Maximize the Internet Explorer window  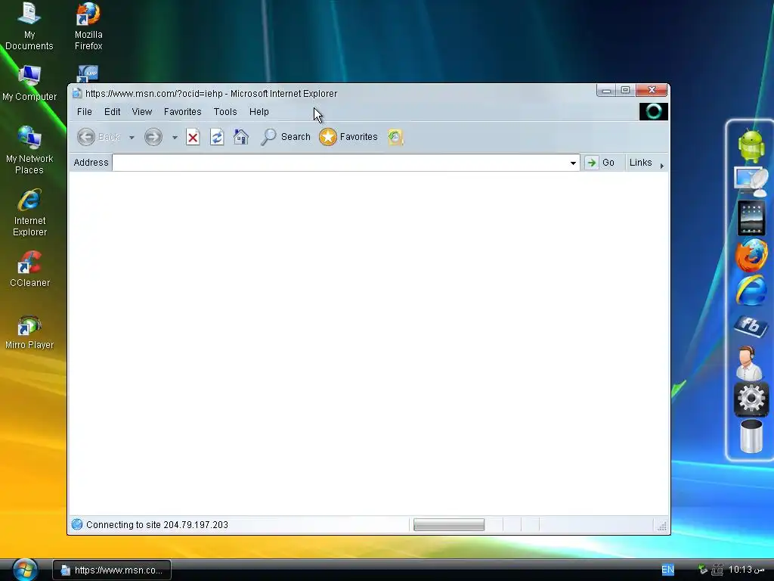pos(625,91)
